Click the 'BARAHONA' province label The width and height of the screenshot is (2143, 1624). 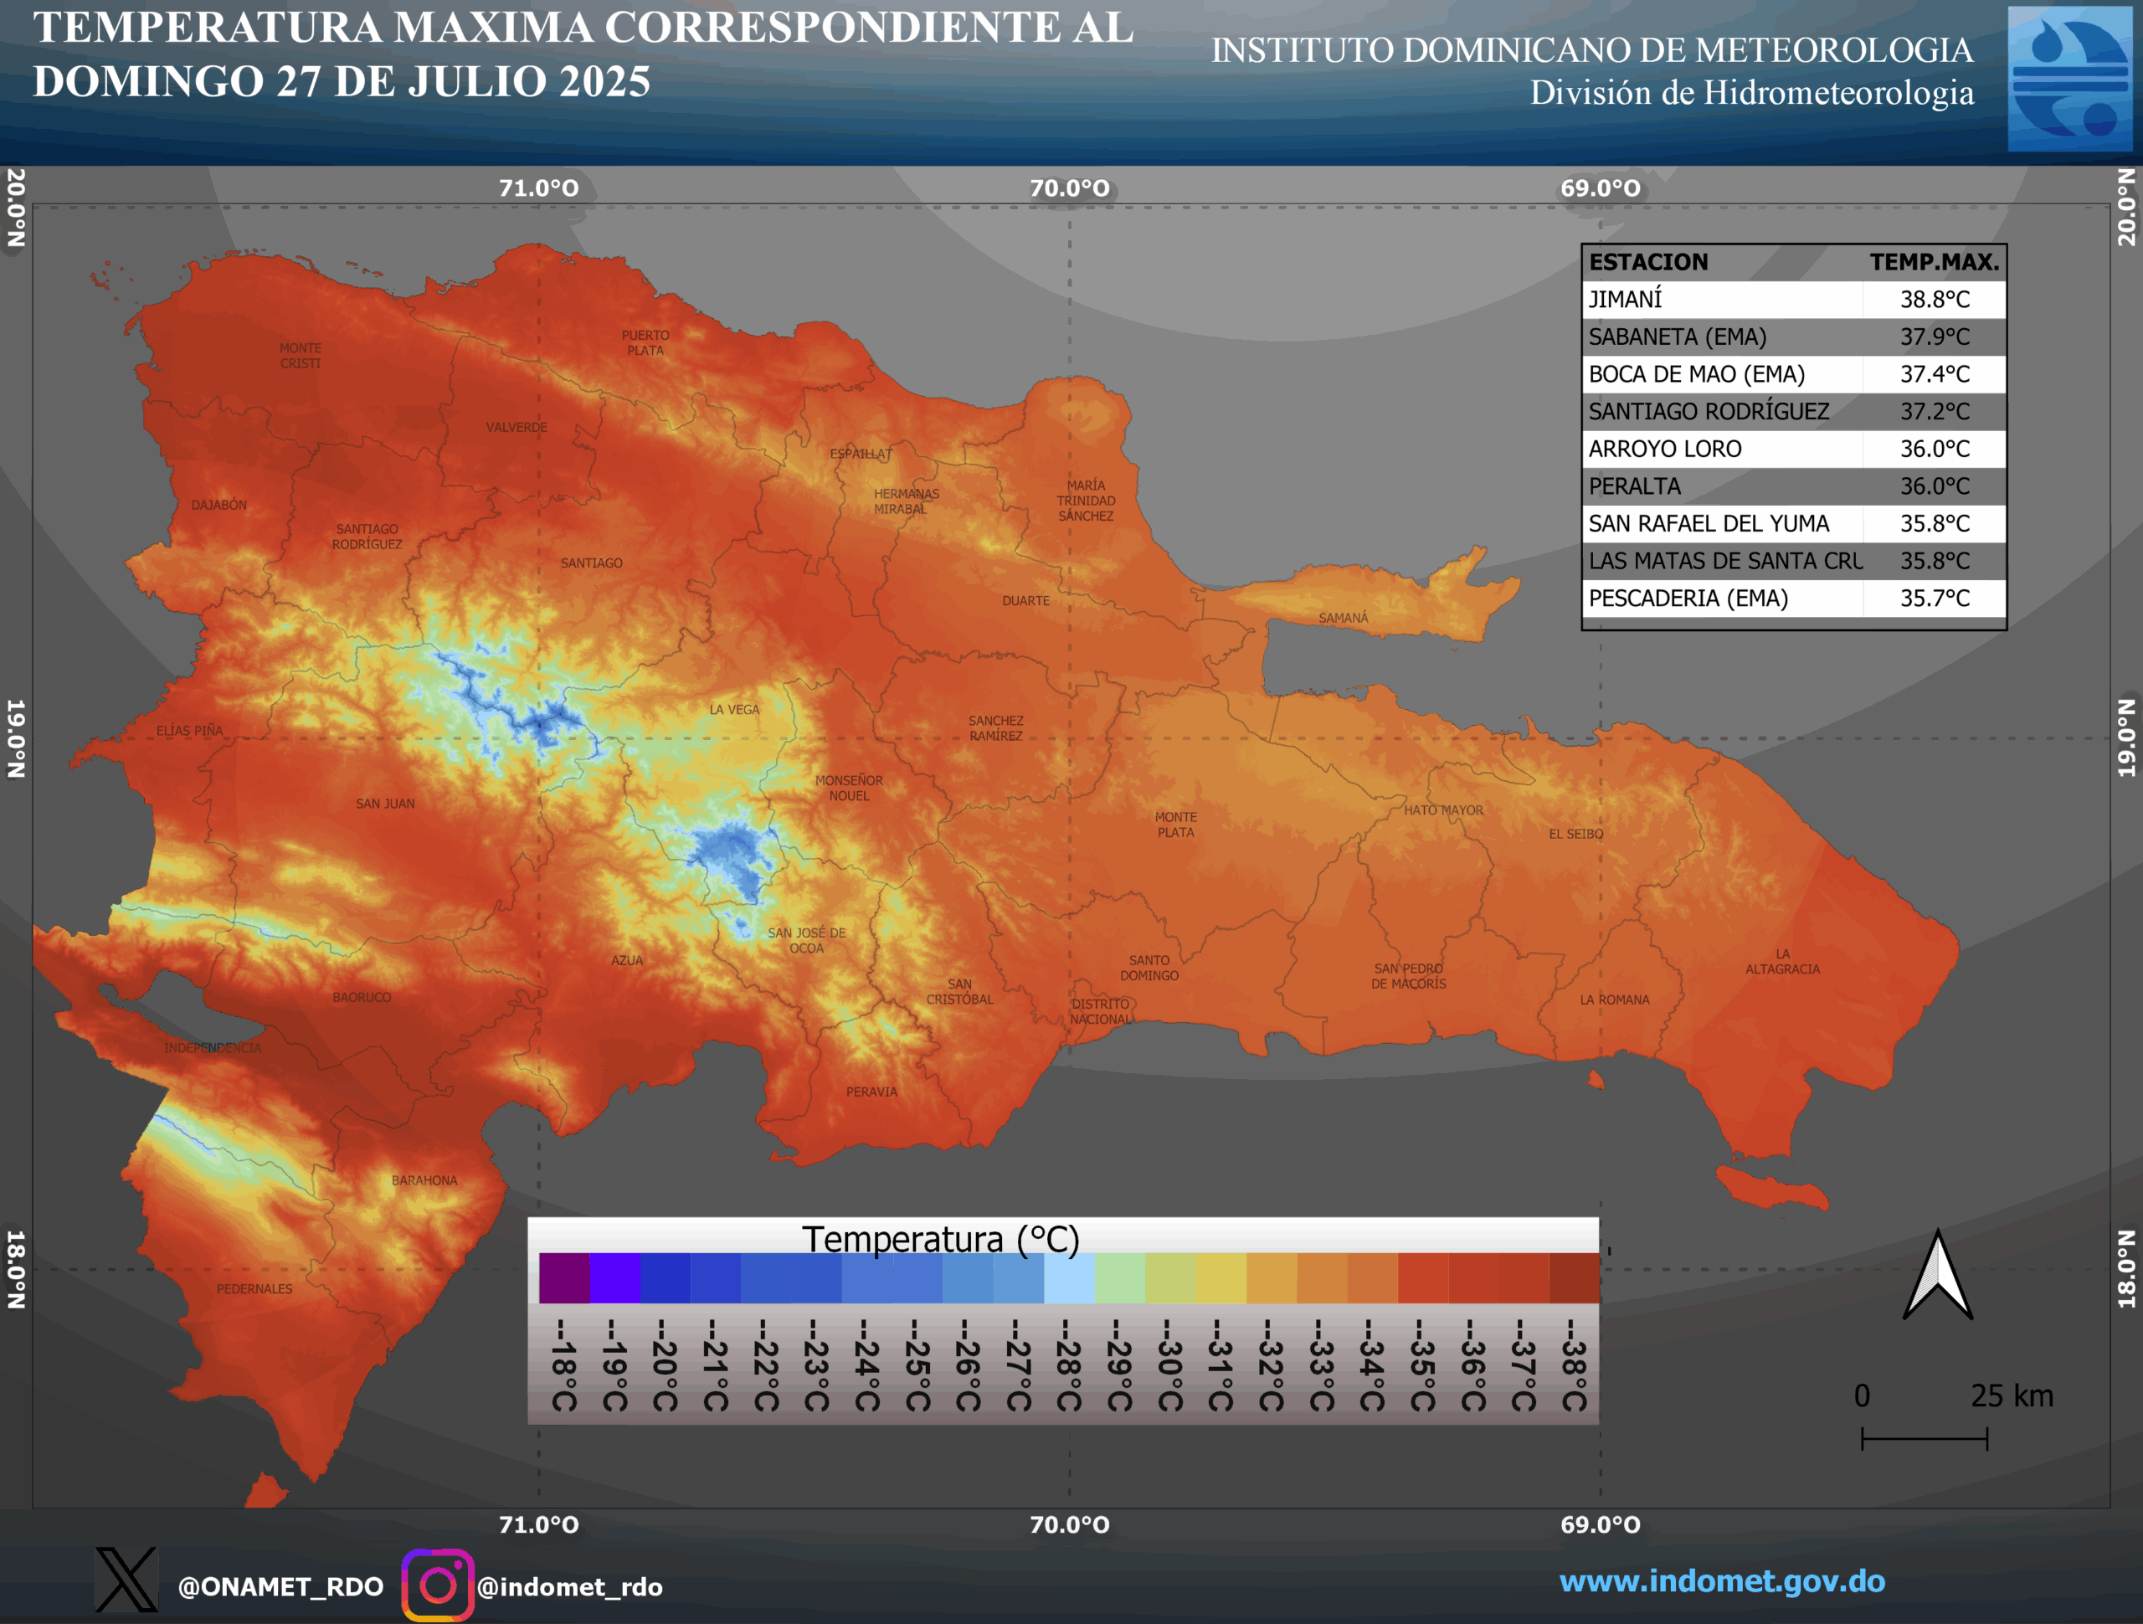pyautogui.click(x=424, y=1180)
